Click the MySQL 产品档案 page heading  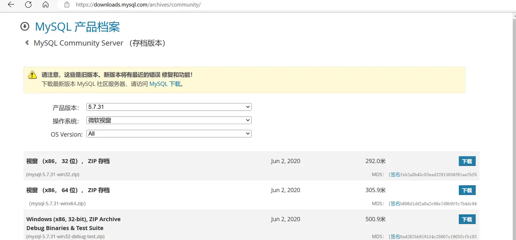[77, 27]
